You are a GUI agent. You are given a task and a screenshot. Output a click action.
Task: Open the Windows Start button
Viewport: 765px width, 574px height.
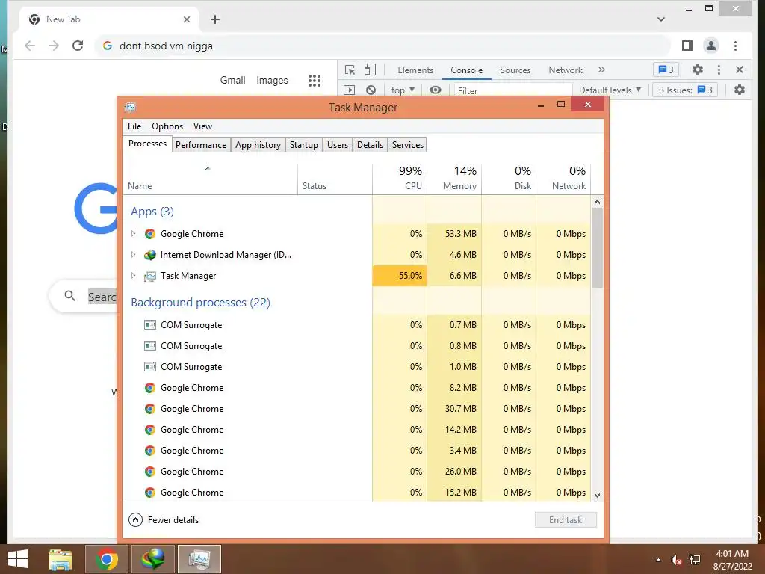(18, 559)
